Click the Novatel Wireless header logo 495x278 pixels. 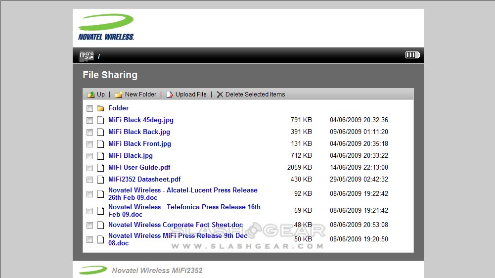click(106, 27)
